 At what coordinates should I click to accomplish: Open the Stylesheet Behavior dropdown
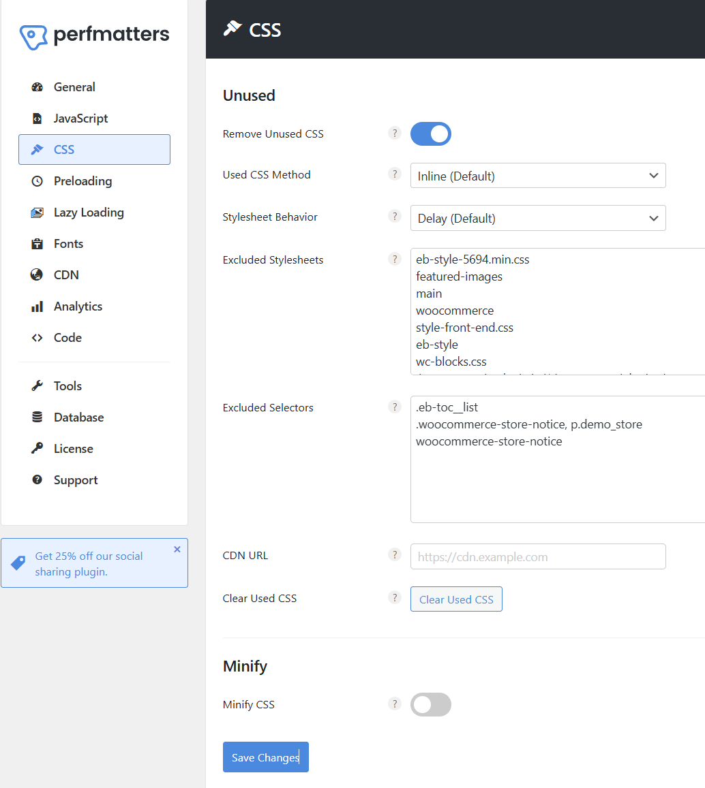click(538, 218)
